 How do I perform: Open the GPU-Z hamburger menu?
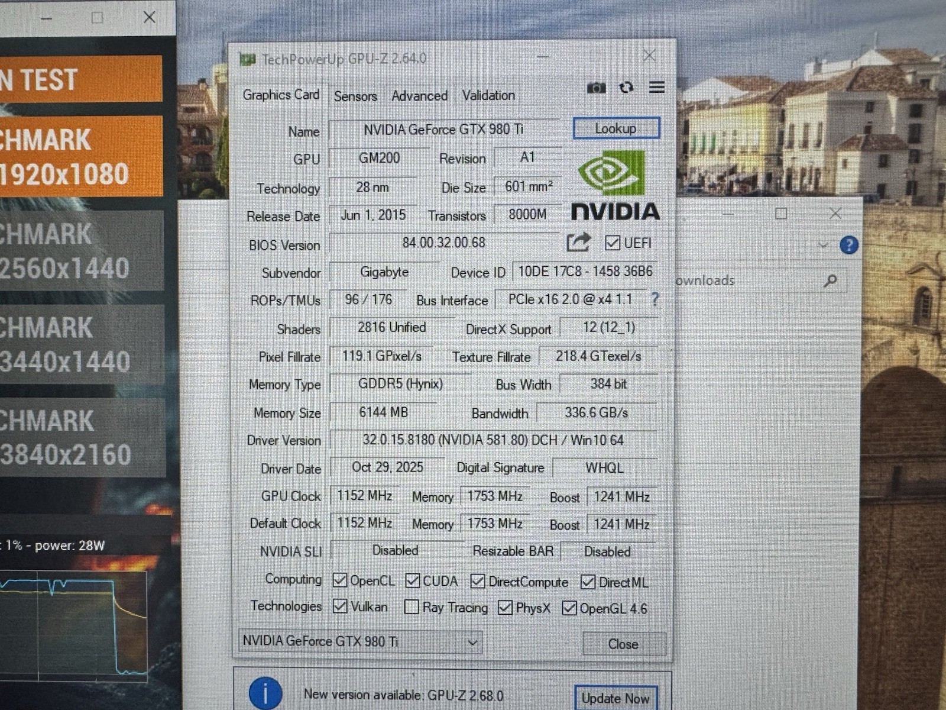(x=656, y=88)
